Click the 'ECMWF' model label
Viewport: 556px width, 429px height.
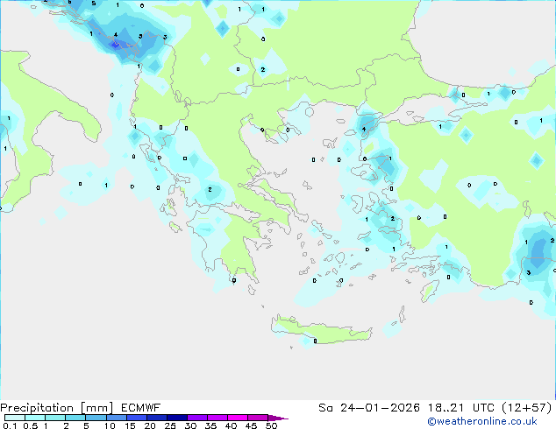point(141,408)
